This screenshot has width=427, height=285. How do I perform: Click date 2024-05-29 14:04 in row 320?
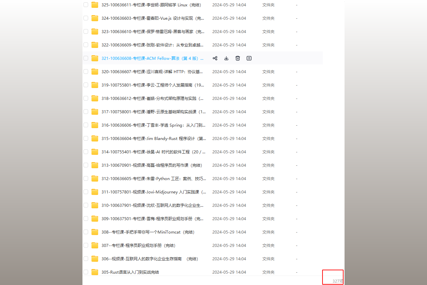(x=229, y=72)
